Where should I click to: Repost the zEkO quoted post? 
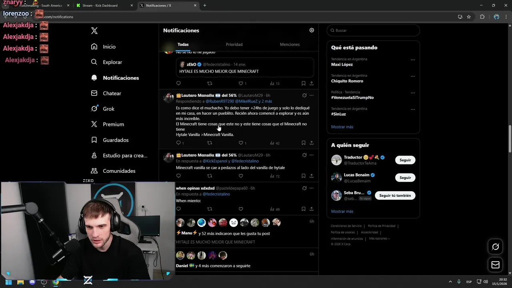[x=210, y=83]
